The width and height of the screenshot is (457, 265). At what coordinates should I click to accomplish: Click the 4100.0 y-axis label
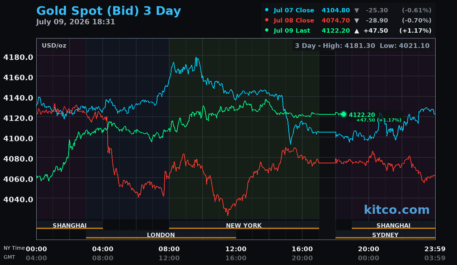point(18,139)
